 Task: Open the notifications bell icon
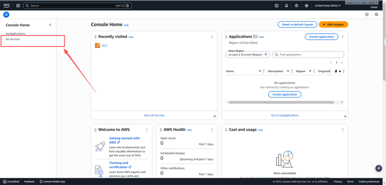pyautogui.click(x=286, y=5)
